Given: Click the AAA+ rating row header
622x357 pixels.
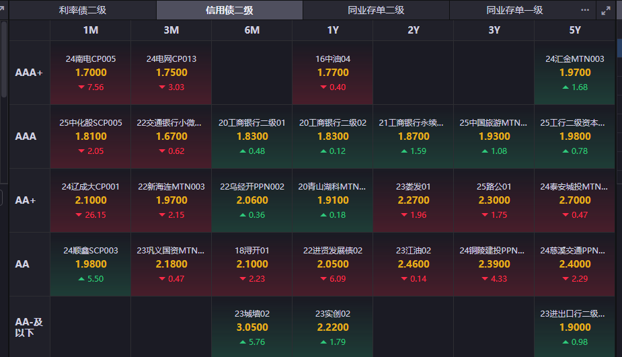Looking at the screenshot, I should pos(29,73).
